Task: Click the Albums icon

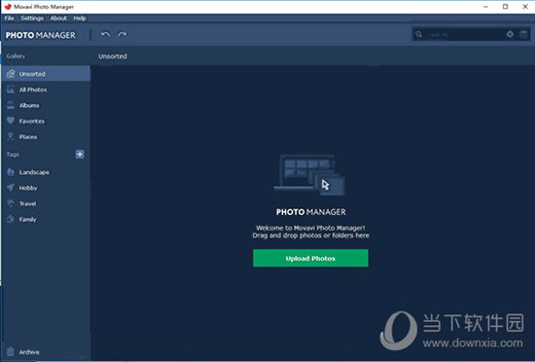Action: pos(11,105)
